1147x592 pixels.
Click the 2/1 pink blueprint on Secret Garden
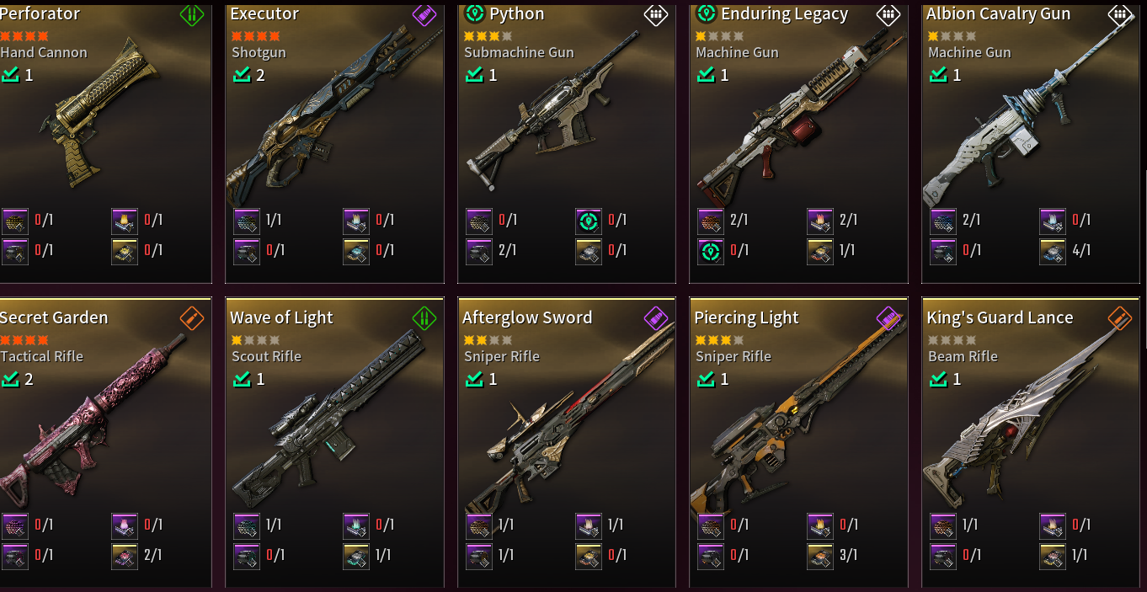(x=125, y=556)
